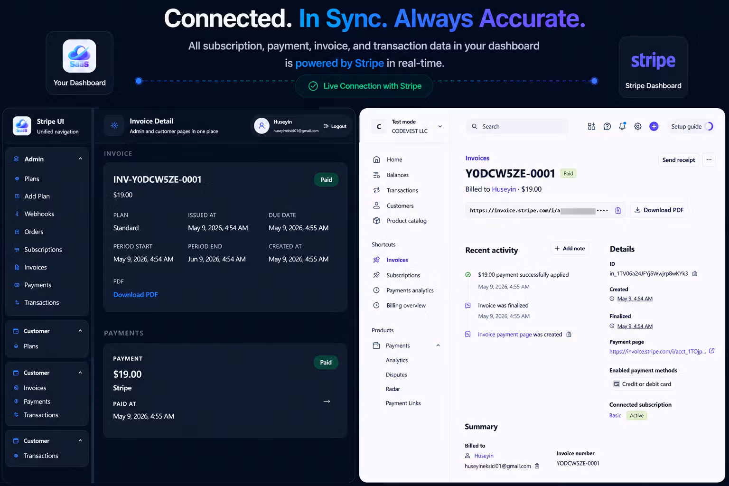
Task: Copy the invoice.stripe.com link
Action: (618, 210)
